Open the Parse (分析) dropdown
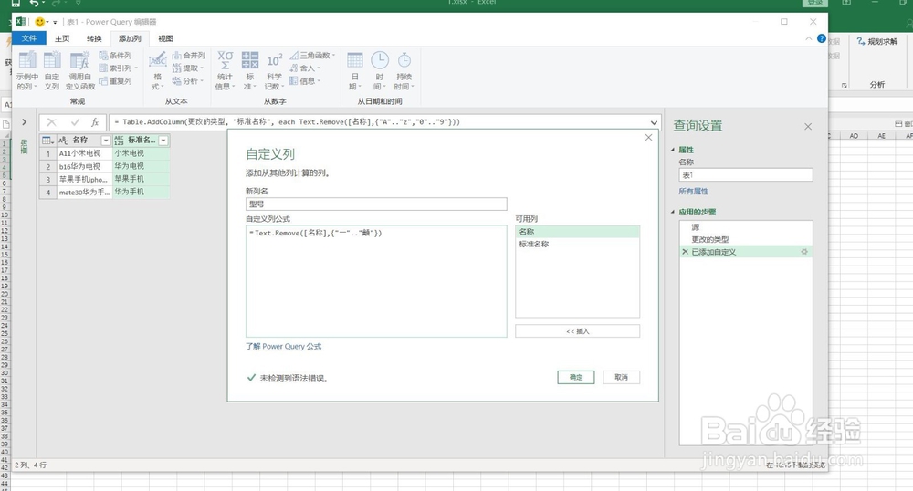This screenshot has height=491, width=913. click(x=187, y=81)
